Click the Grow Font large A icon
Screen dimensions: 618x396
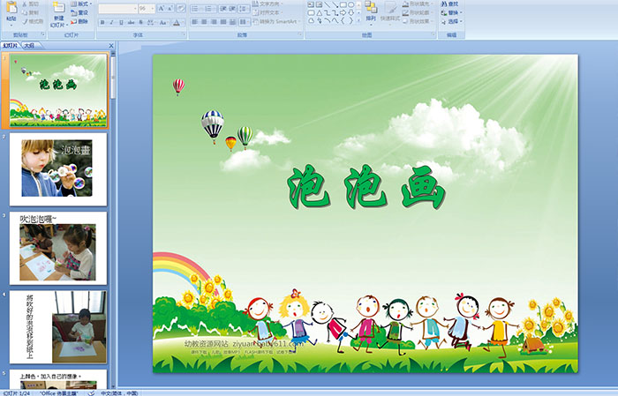(161, 8)
